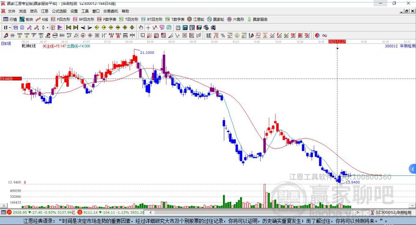This screenshot has height=225, width=416.
Task: Open 赢家服务 with the dollar icon
Action: 257,19
